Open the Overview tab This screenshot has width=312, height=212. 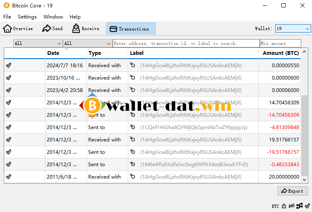point(18,28)
